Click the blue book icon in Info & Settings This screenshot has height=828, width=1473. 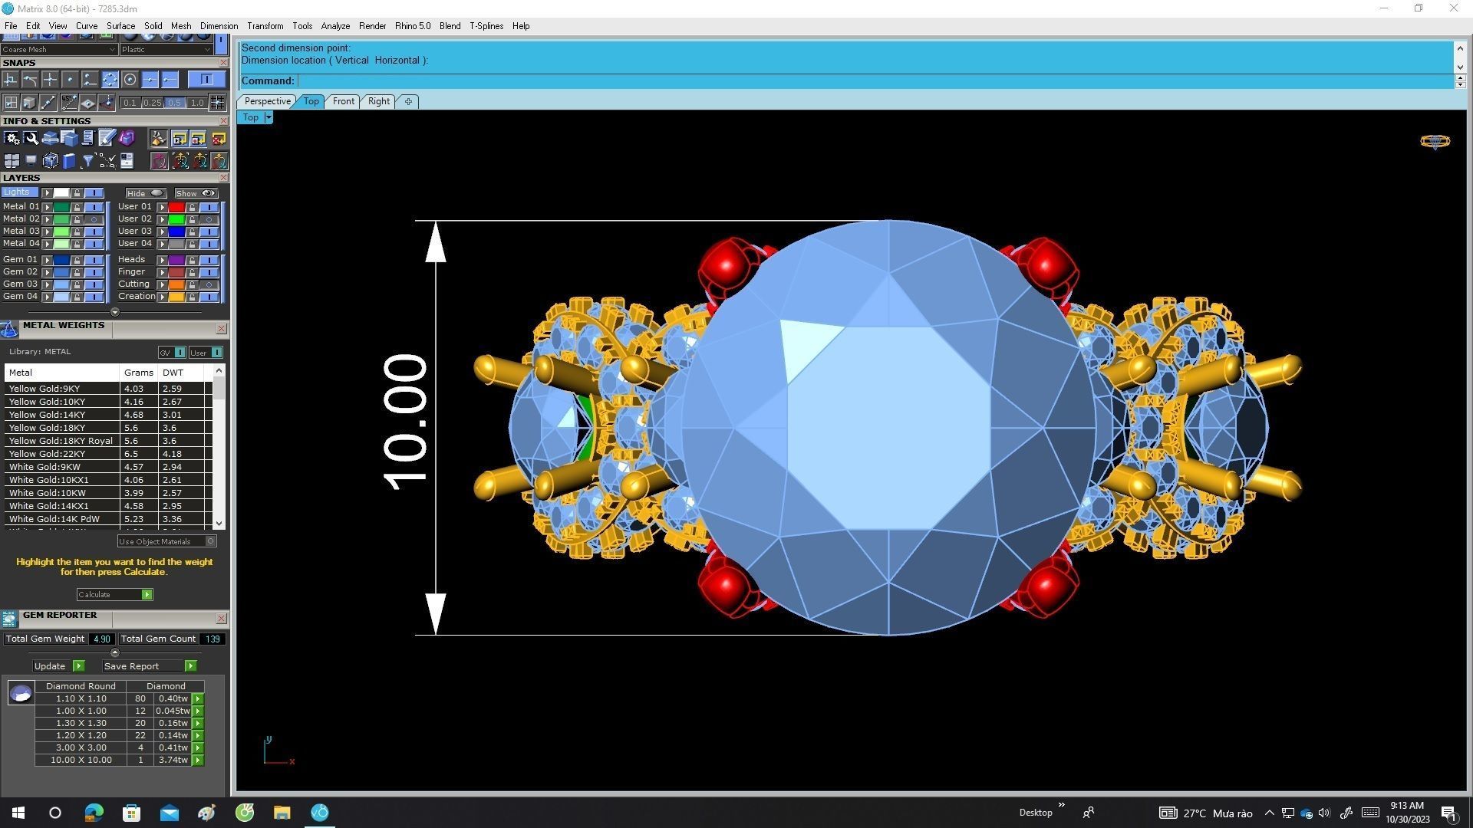tap(69, 161)
